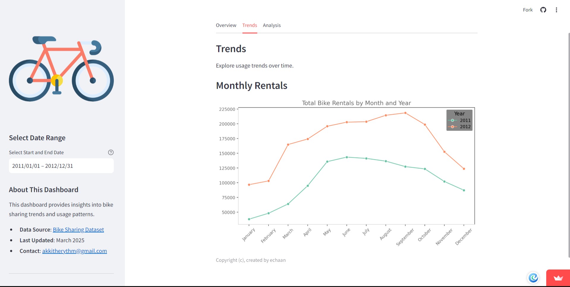
Task: Open the Bike Sharing Dataset link
Action: tap(78, 229)
